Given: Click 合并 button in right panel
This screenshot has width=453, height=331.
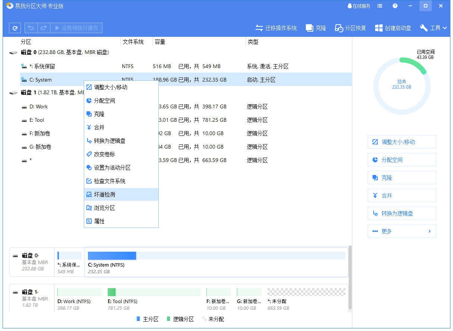Looking at the screenshot, I should tap(402, 195).
